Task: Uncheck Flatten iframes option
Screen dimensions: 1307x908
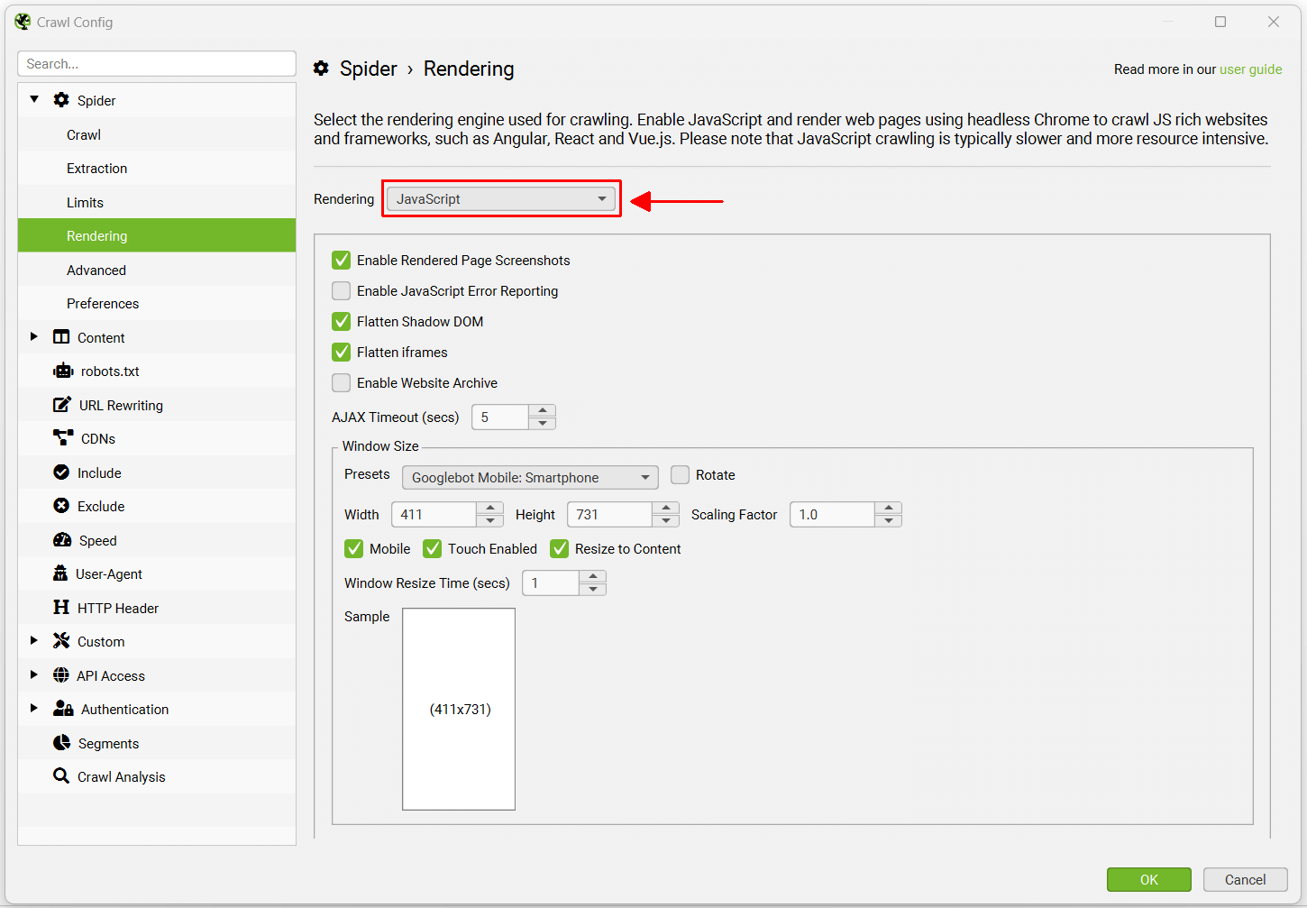Action: 342,353
